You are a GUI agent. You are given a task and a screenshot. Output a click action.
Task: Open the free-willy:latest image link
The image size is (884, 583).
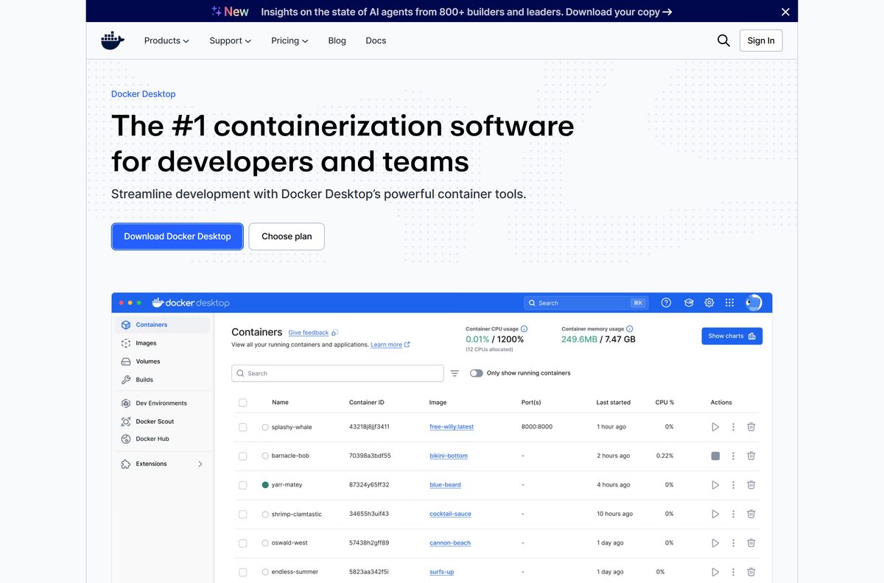tap(452, 427)
